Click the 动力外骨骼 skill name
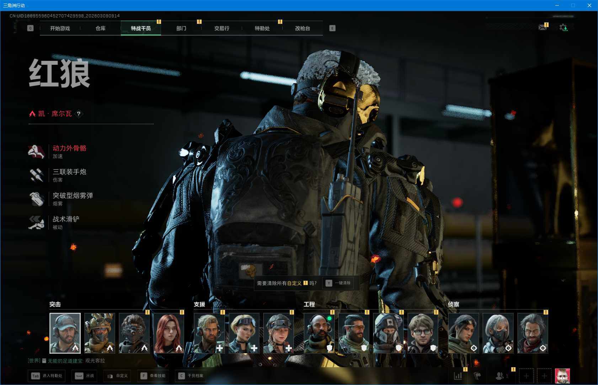Viewport: 598px width, 385px height. click(x=69, y=148)
